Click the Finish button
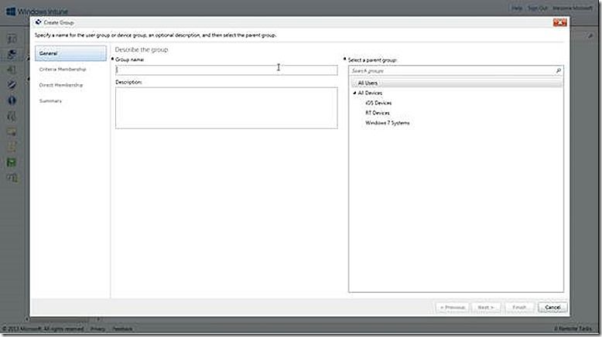Viewport: 602px width, 337px height. [519, 307]
